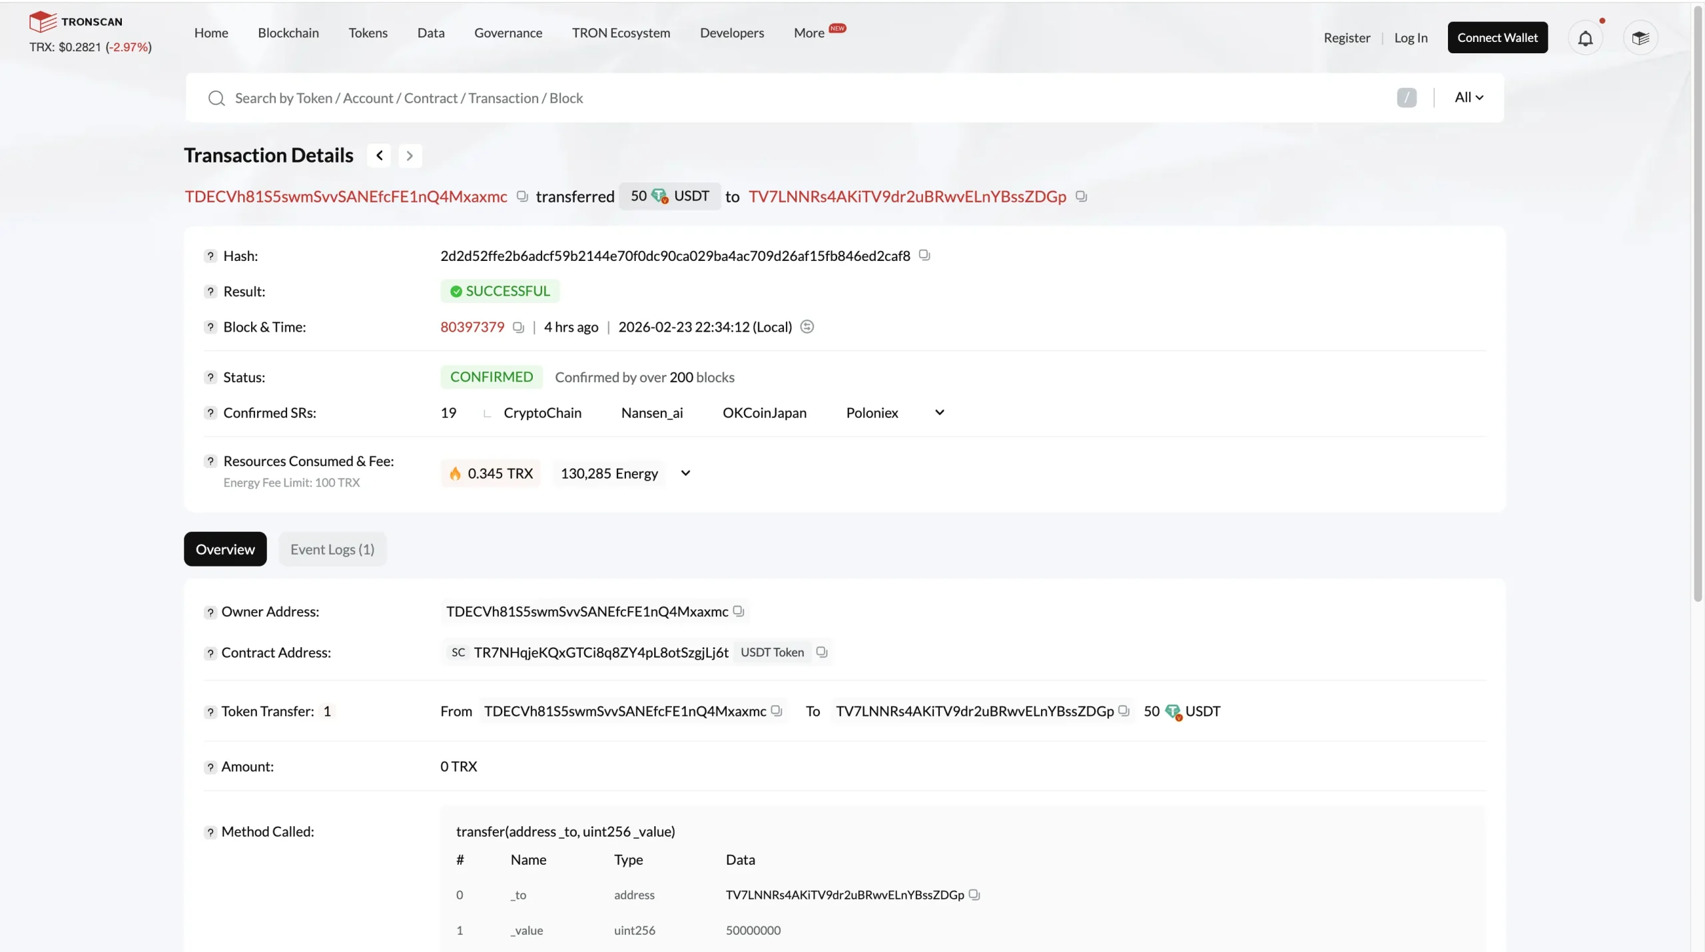Copy the transaction hash
Viewport: 1705px width, 952px height.
[924, 255]
